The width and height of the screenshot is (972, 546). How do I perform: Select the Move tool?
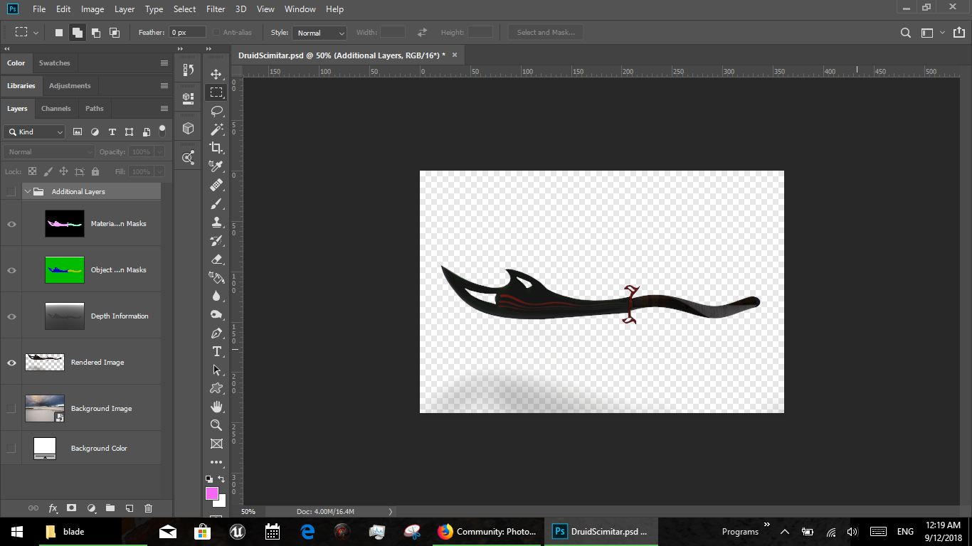(216, 74)
